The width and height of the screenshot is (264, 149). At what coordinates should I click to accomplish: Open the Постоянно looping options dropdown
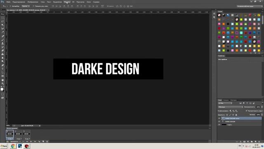15,142
